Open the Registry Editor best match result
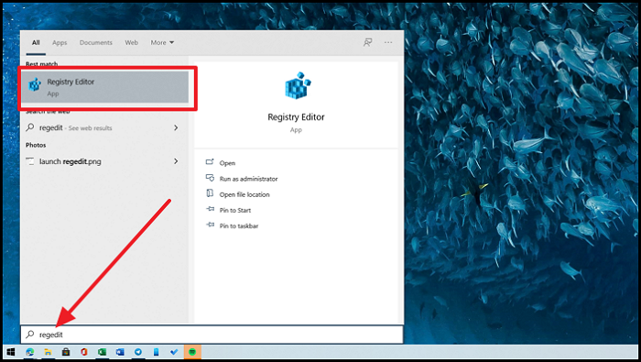 pyautogui.click(x=105, y=87)
